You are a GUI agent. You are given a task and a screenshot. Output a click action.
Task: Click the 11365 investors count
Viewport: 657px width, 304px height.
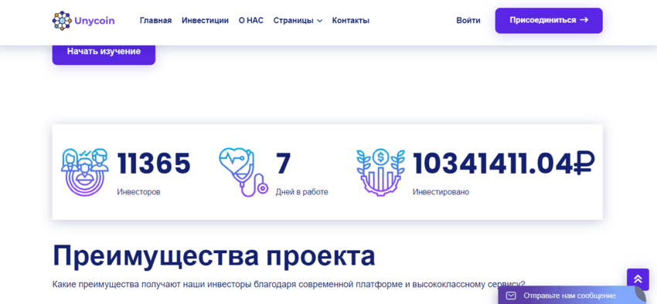point(154,164)
